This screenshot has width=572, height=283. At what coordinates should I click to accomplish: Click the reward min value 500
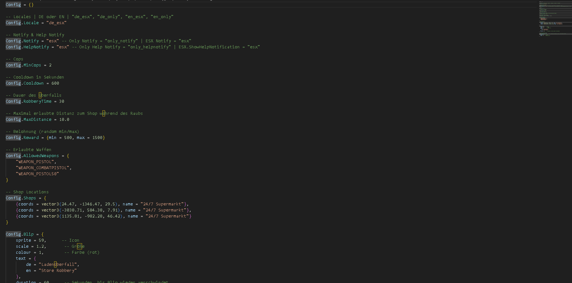(68, 138)
